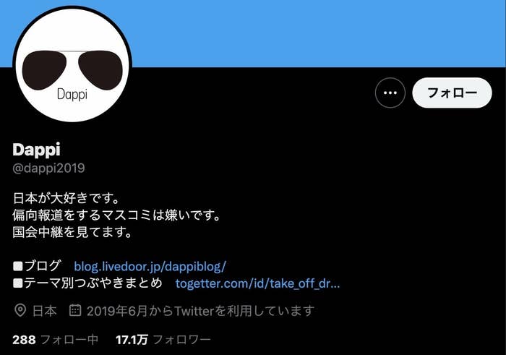Open the togetter.com/id/take_off_dr... link
Image resolution: width=506 pixels, height=355 pixels.
(257, 283)
